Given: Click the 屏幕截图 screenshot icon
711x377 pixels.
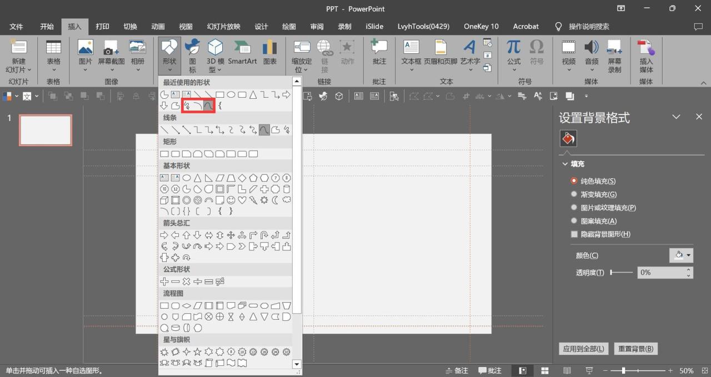Looking at the screenshot, I should coord(111,48).
